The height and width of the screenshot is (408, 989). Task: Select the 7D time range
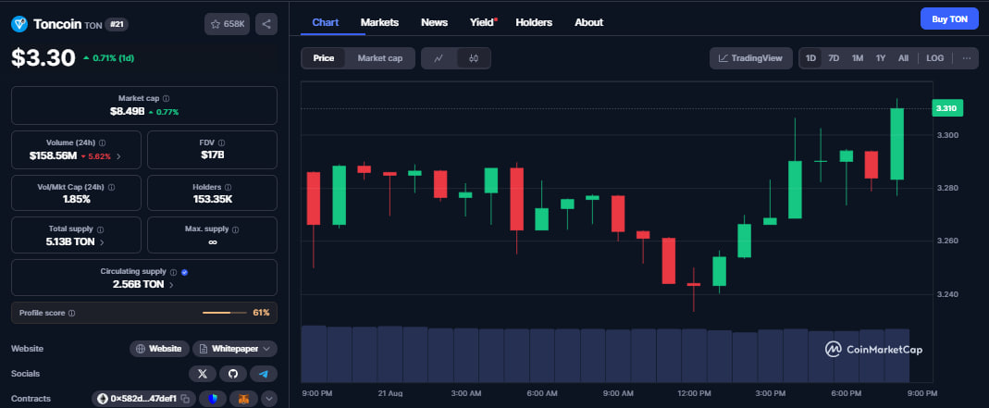(834, 58)
